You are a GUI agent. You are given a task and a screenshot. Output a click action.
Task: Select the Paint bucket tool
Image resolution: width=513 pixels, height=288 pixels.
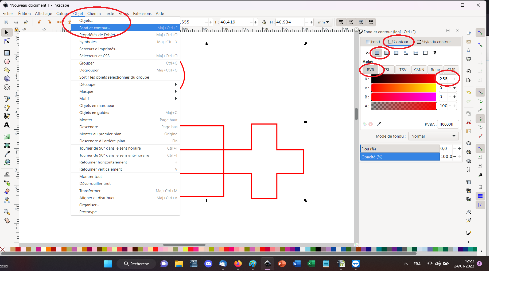[x=7, y=162]
